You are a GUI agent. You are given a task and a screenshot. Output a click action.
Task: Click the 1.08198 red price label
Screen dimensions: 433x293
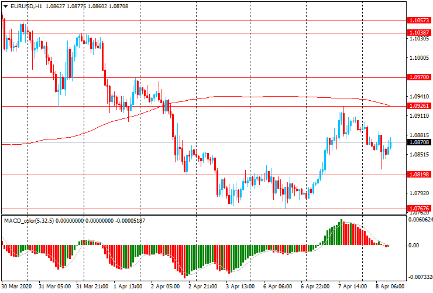419,175
